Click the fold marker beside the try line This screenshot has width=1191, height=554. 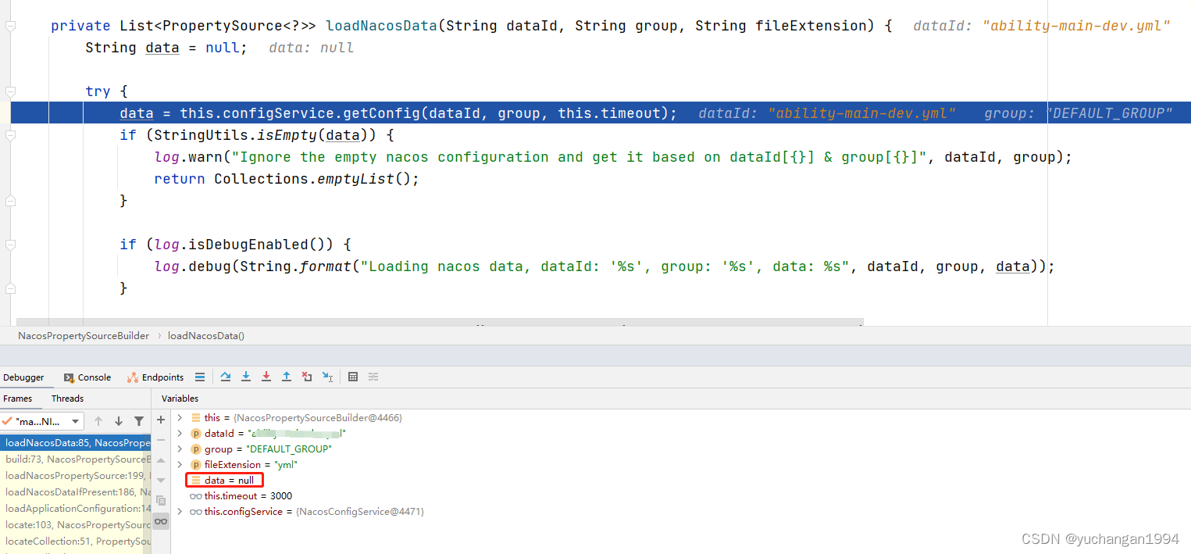click(10, 91)
